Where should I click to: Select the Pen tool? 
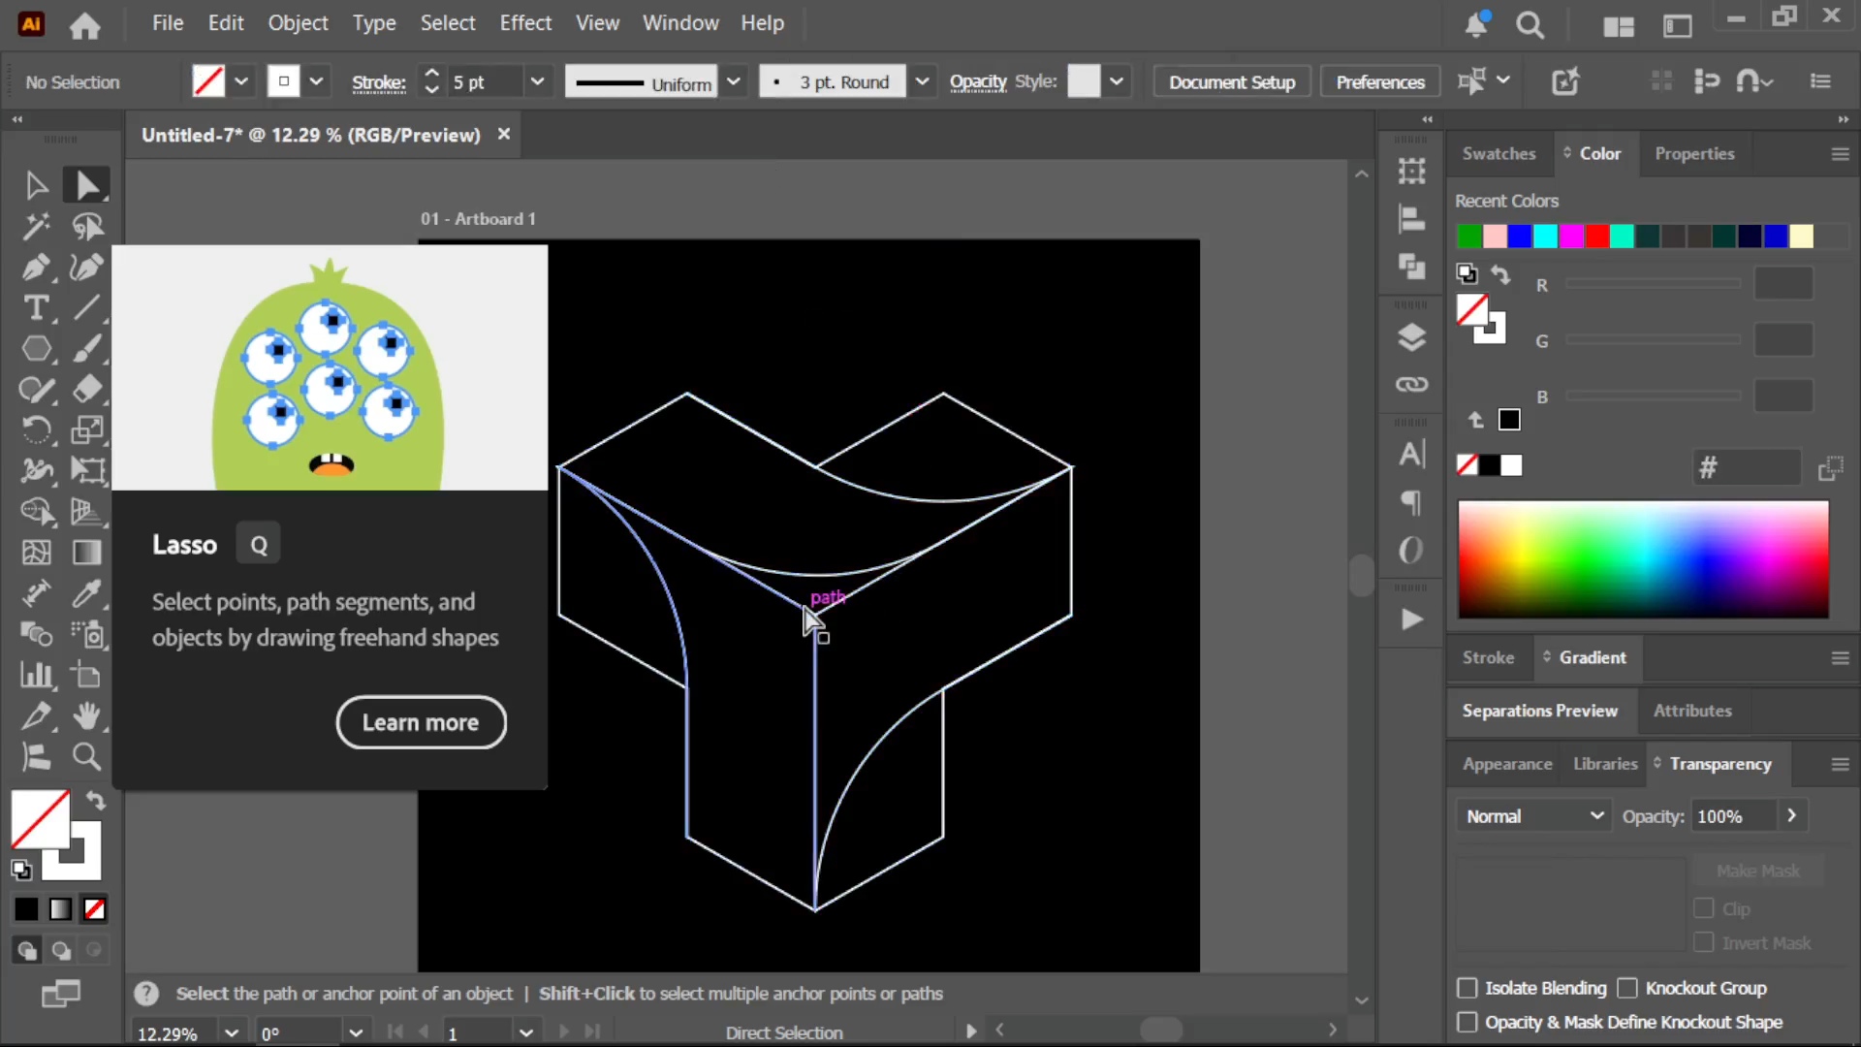[x=36, y=267]
